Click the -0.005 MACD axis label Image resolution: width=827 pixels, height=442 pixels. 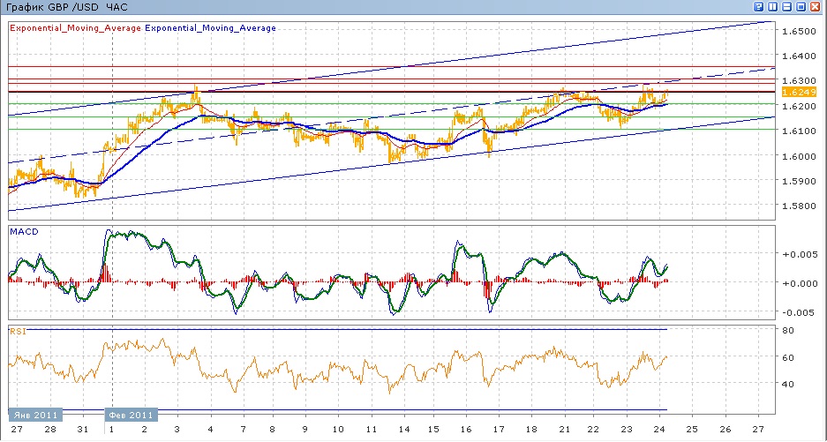[x=801, y=312]
